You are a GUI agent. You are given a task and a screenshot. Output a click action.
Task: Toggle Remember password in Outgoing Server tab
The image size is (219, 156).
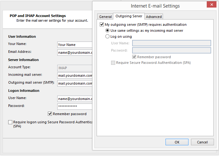[134, 57]
